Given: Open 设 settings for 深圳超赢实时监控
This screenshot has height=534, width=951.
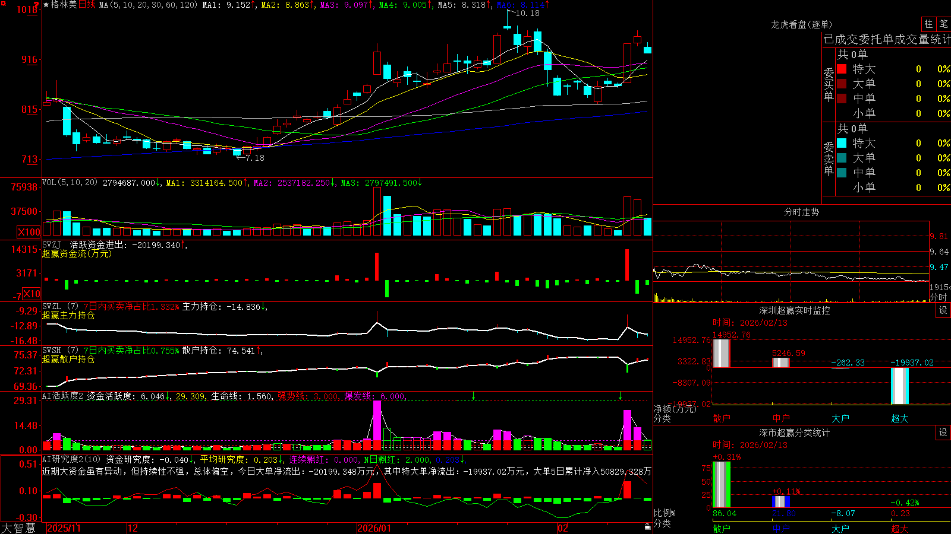Looking at the screenshot, I should 943,310.
